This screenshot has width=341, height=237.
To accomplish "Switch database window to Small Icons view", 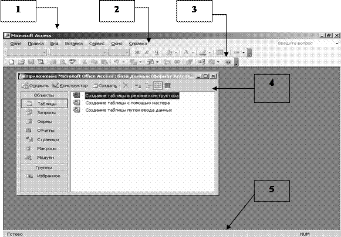I will pos(148,86).
